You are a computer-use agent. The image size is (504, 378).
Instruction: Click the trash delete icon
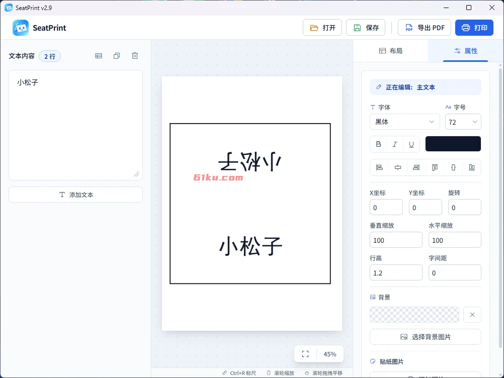[x=135, y=56]
